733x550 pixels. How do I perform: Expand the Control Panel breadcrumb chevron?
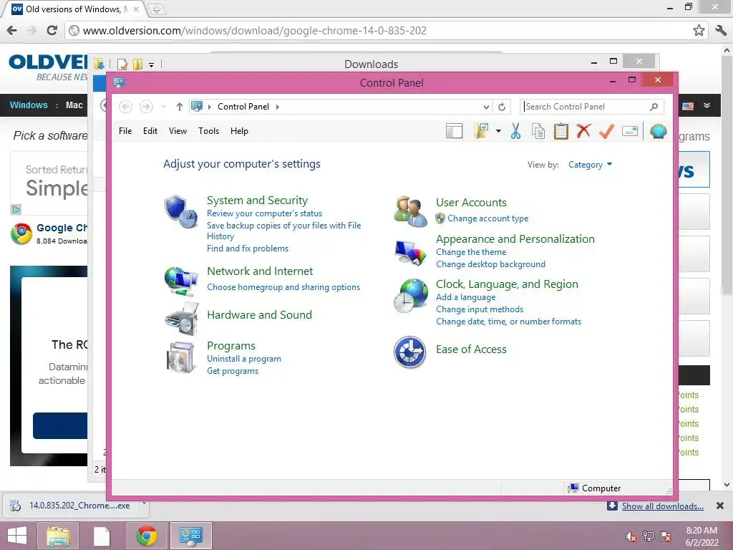[277, 107]
